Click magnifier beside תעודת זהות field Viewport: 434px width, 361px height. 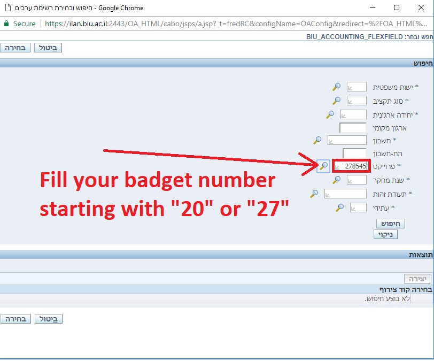[x=314, y=194]
